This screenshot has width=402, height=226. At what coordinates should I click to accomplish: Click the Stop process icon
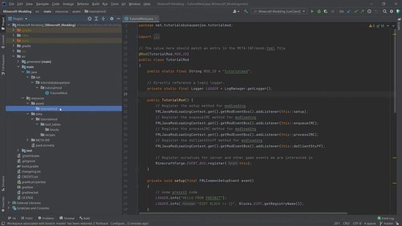tap(333, 11)
